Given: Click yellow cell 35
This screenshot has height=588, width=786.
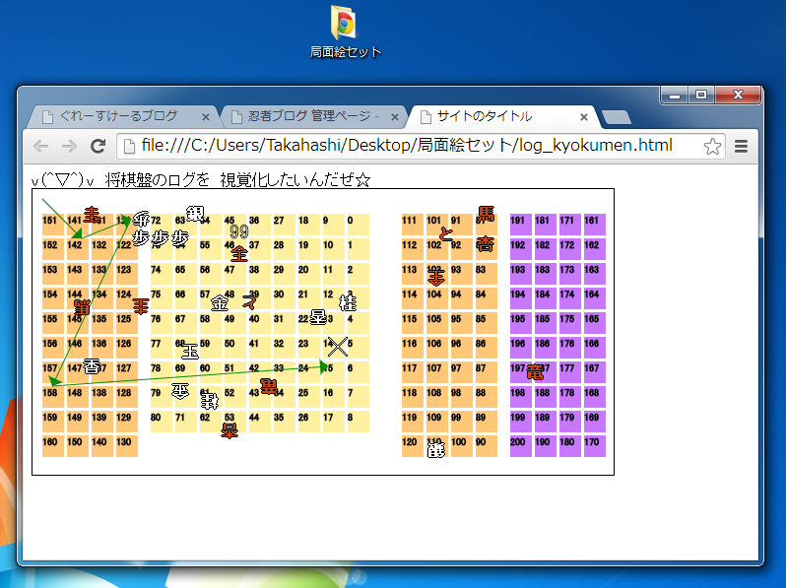Looking at the screenshot, I should [x=285, y=422].
